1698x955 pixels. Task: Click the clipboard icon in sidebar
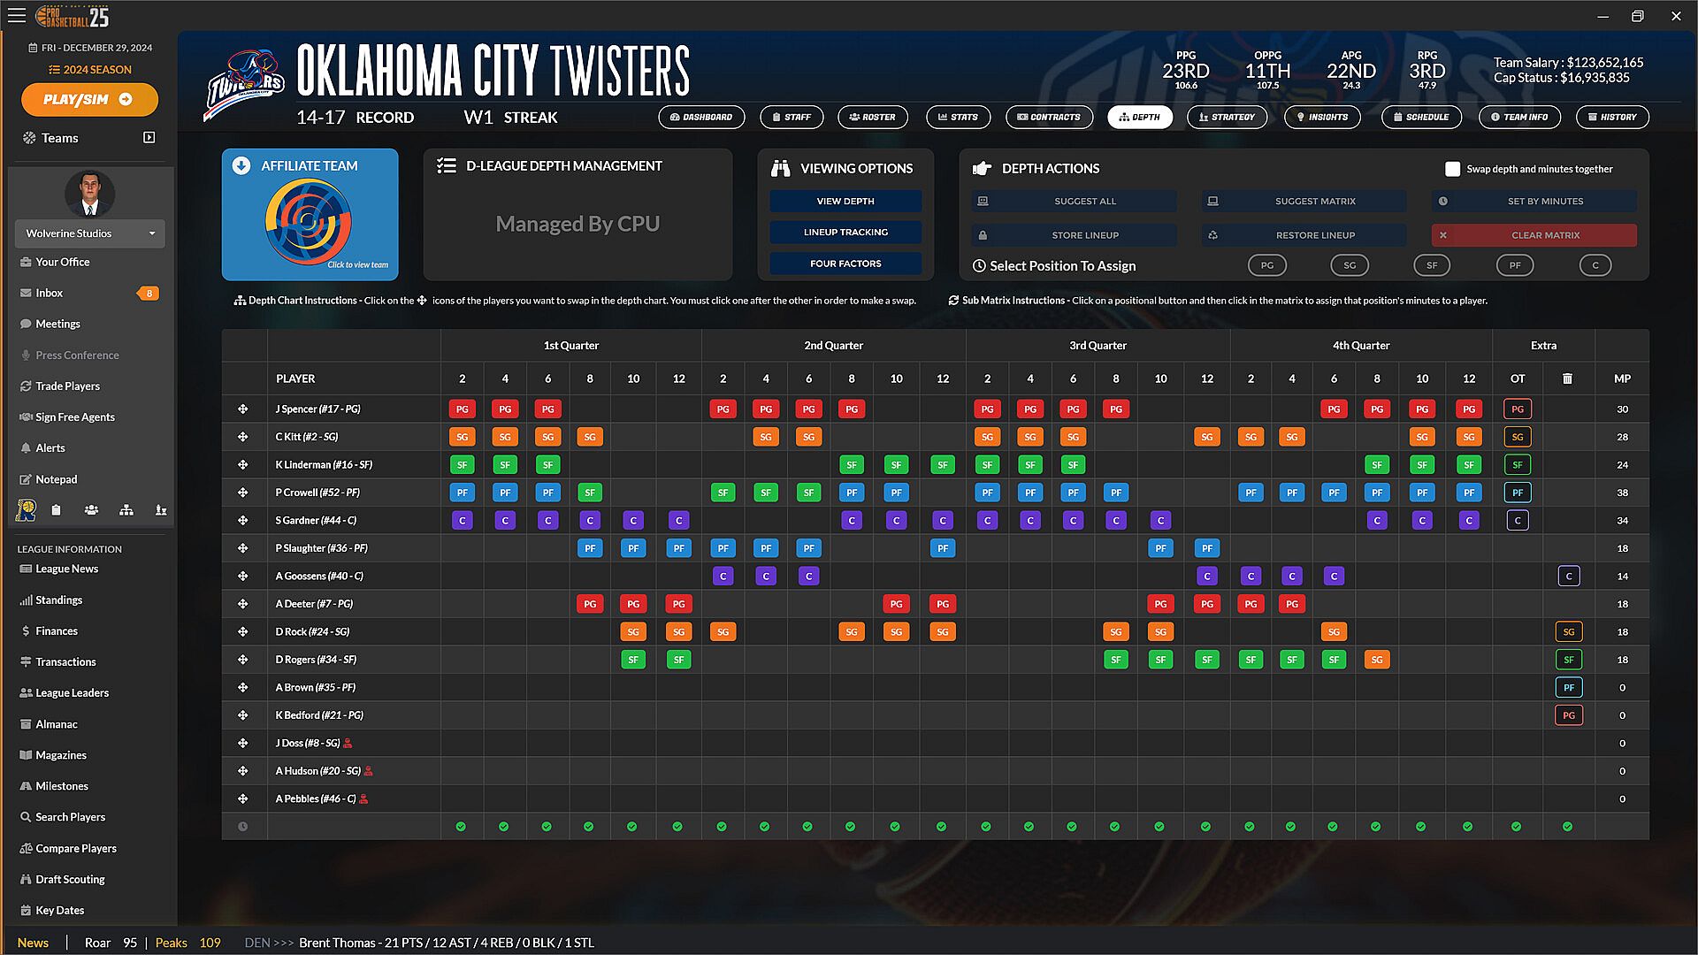[56, 510]
